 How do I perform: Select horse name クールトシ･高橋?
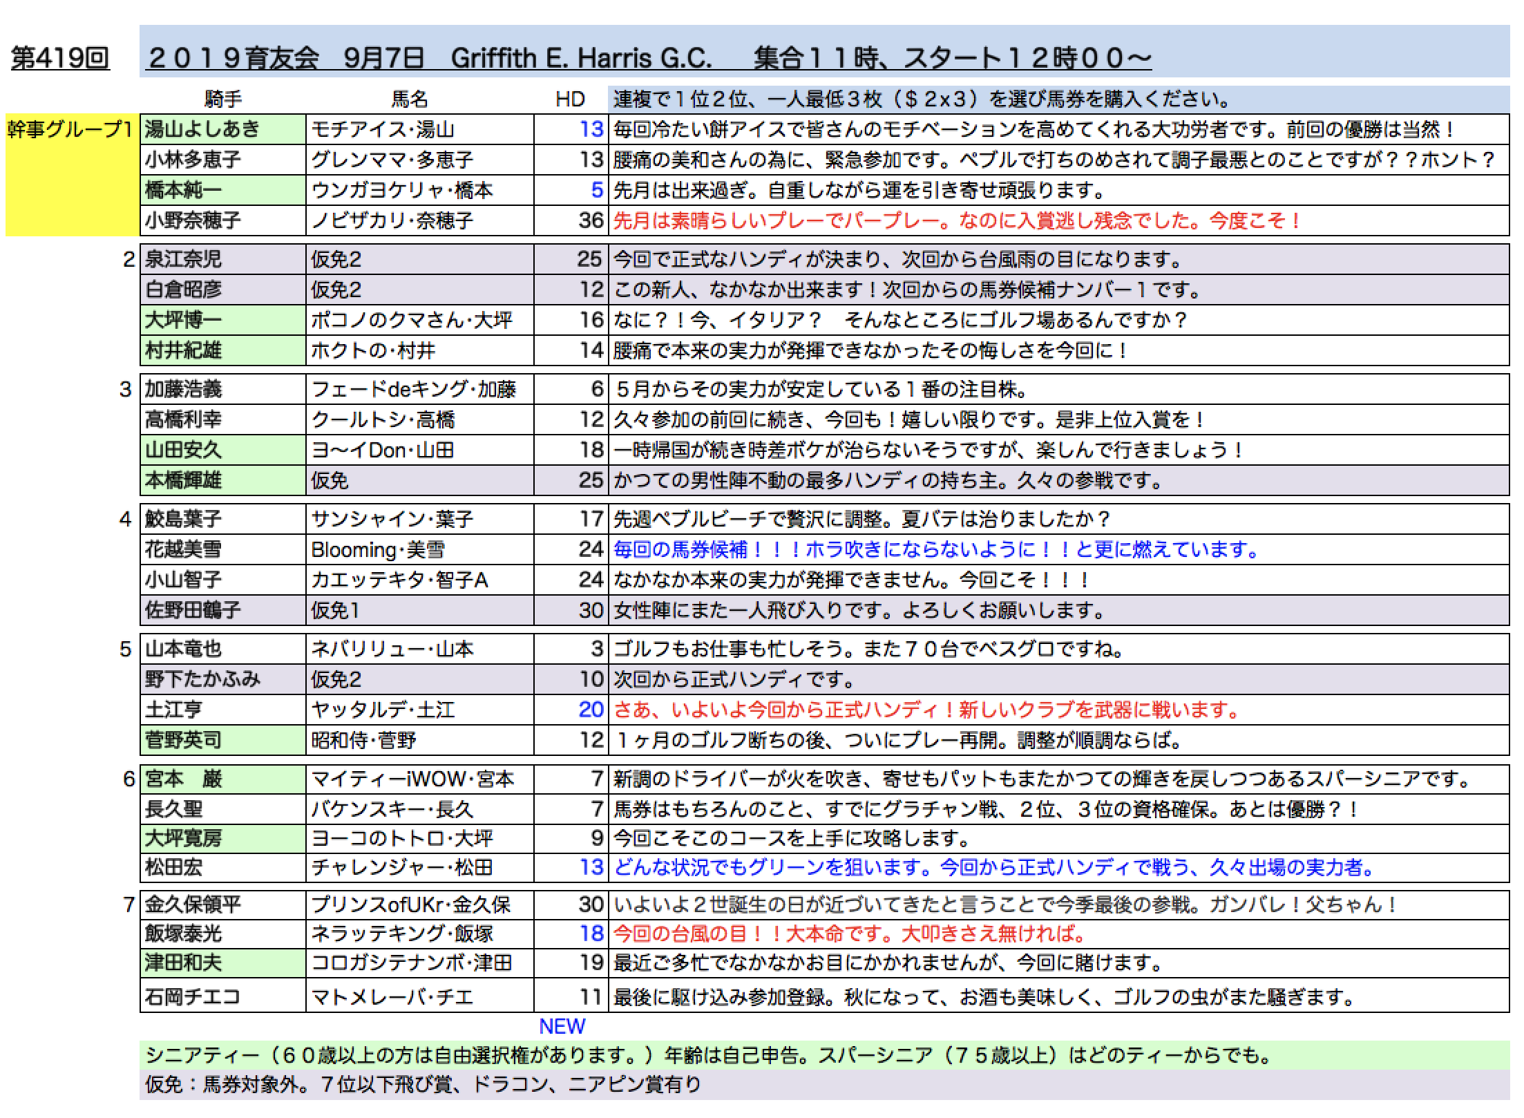(x=420, y=419)
